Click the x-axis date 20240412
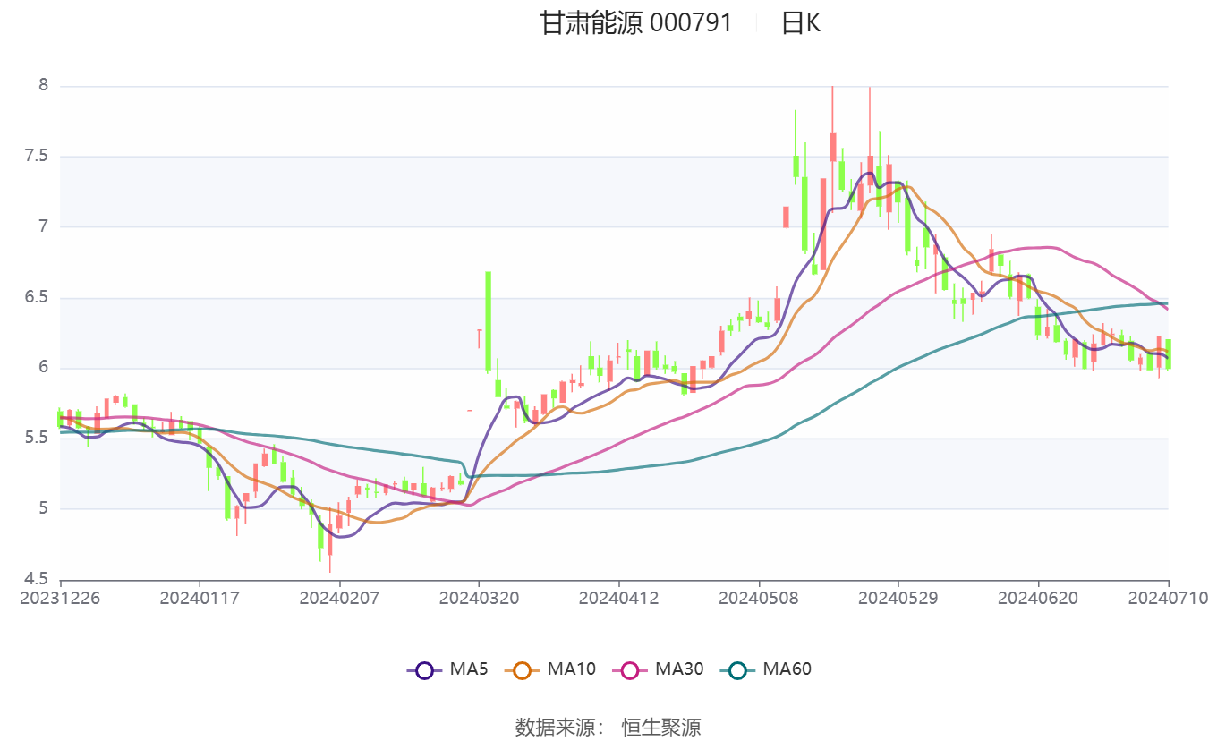 coord(618,598)
